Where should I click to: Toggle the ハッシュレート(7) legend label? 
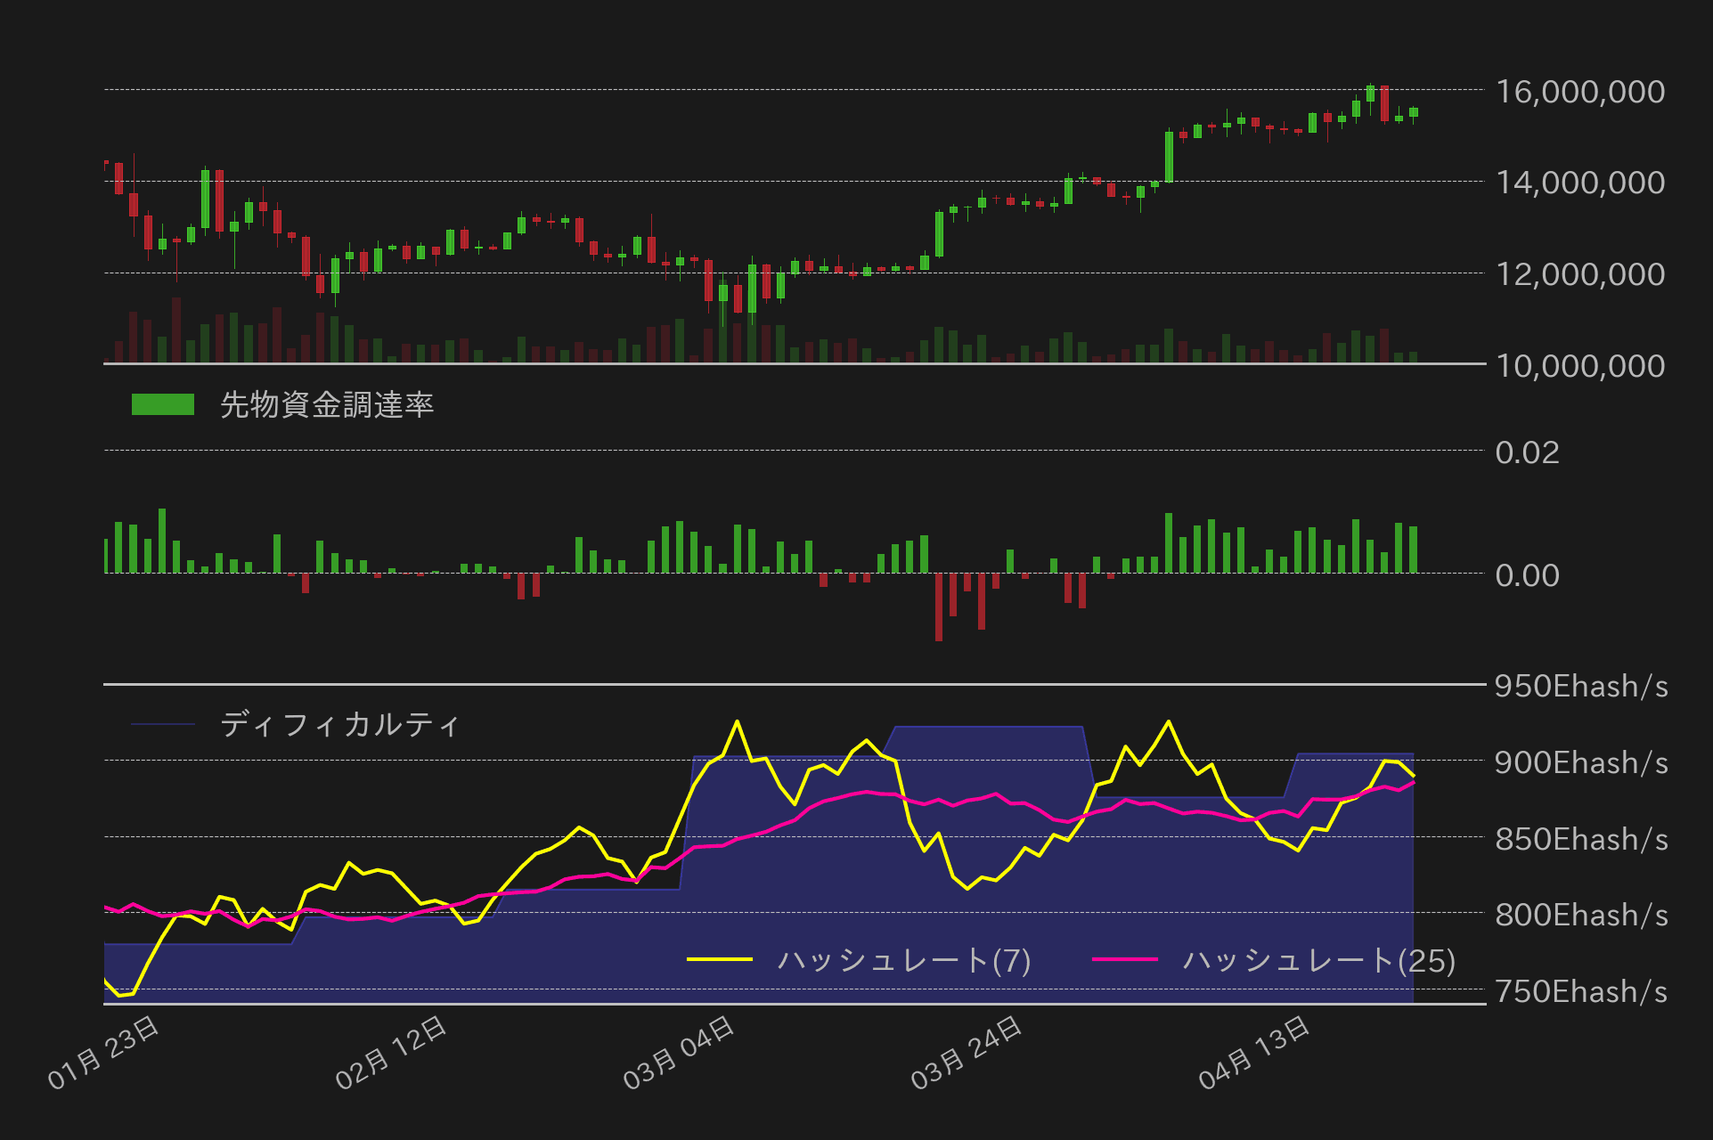[x=903, y=960]
